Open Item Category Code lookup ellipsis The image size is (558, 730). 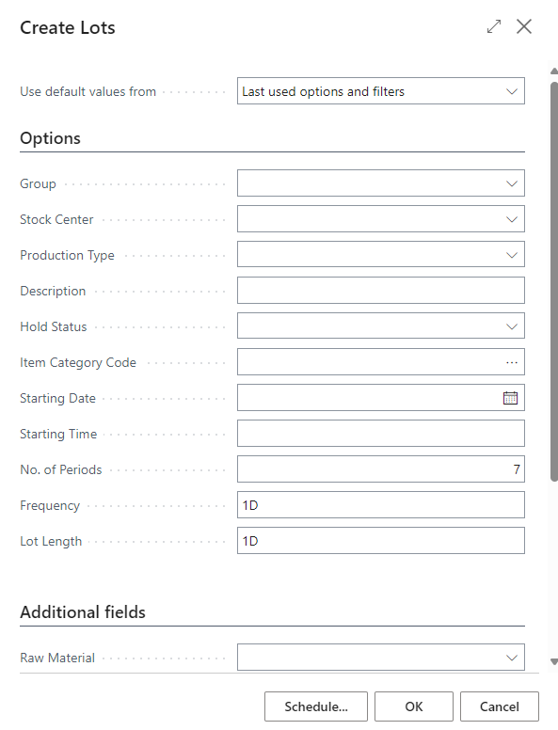point(512,362)
